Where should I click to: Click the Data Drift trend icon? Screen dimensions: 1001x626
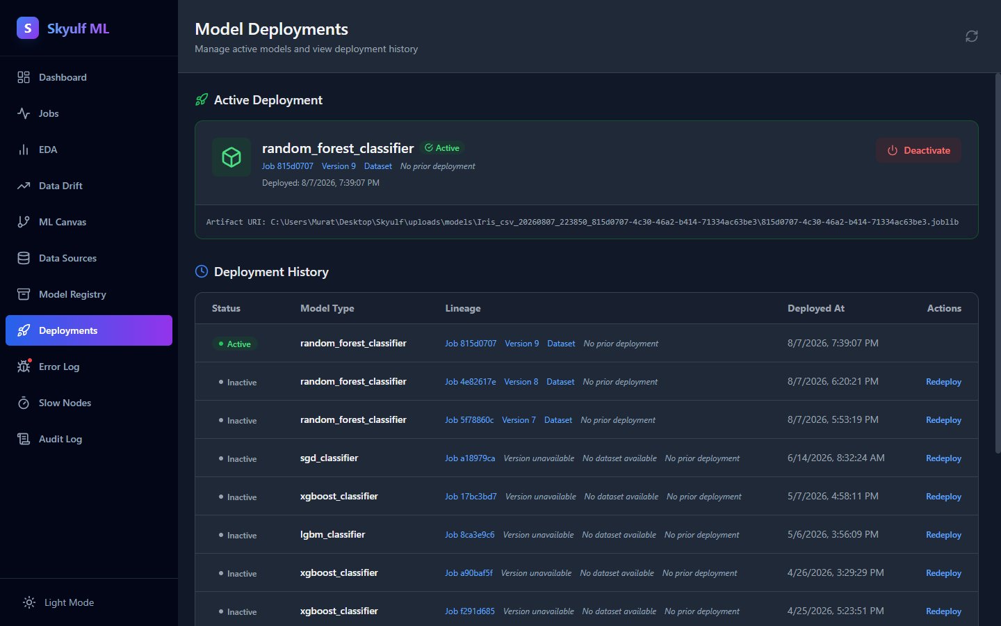24,186
